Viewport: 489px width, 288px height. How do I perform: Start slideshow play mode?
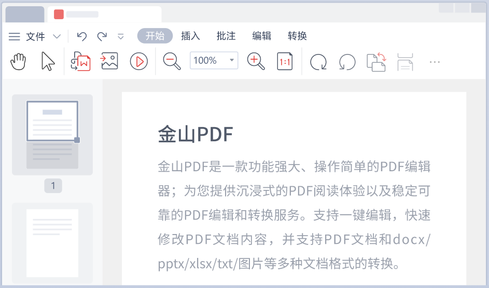[x=139, y=61]
